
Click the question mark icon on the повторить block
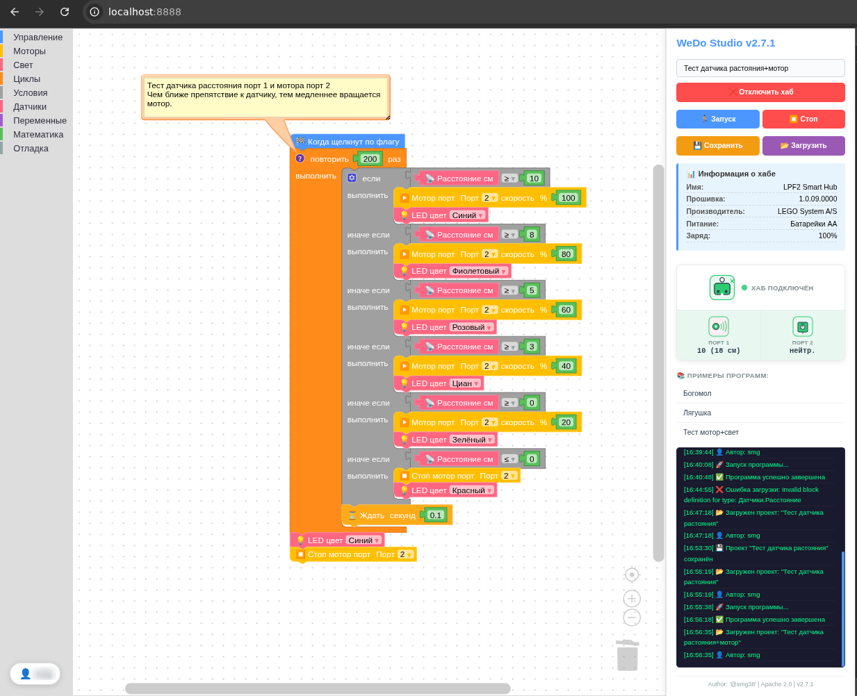click(300, 158)
